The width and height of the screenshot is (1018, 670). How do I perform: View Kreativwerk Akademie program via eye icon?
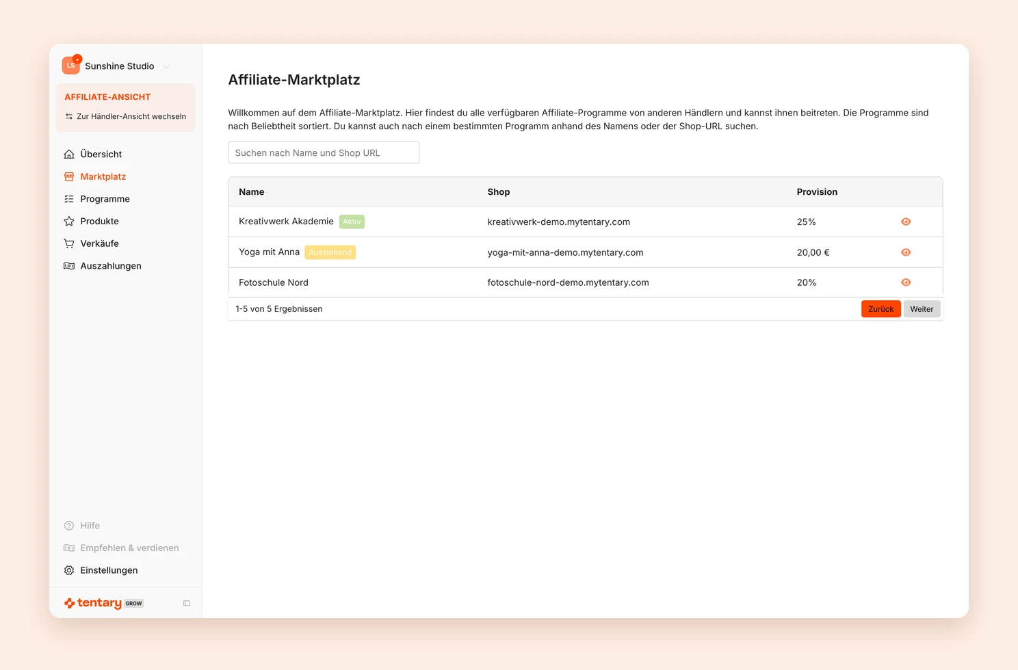click(x=906, y=222)
